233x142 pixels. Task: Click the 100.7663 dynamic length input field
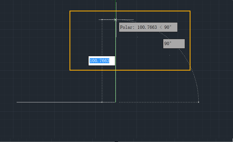(x=102, y=61)
